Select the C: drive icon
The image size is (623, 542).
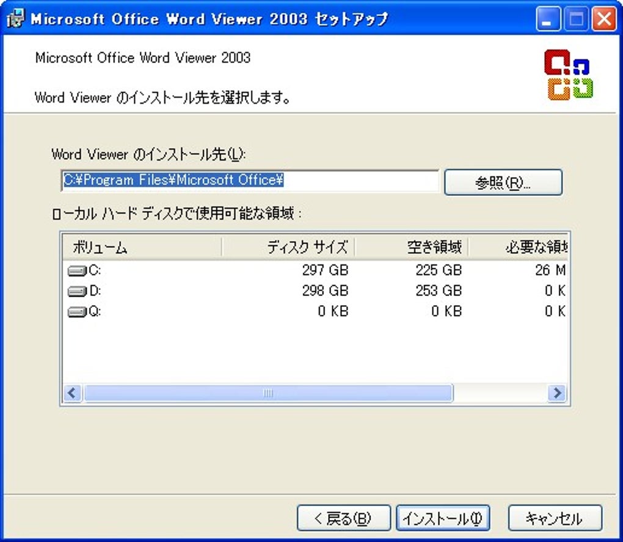[77, 271]
